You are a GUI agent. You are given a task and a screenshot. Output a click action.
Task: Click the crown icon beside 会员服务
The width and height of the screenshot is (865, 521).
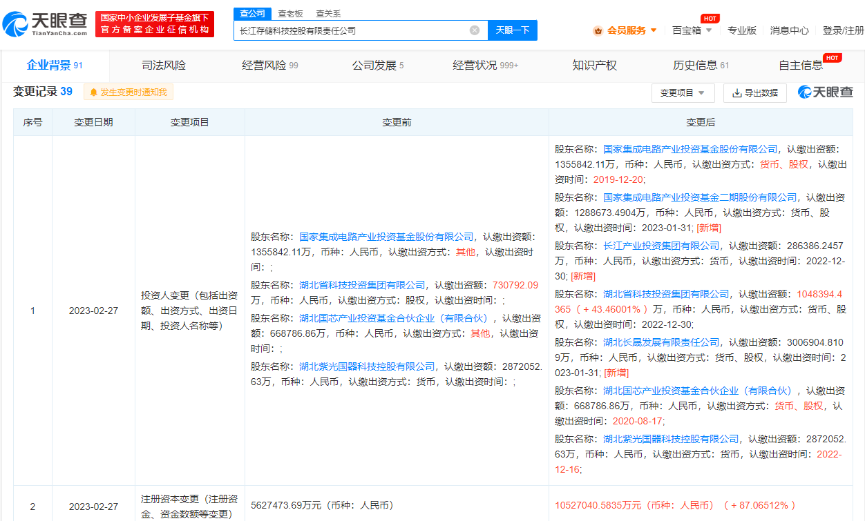598,30
